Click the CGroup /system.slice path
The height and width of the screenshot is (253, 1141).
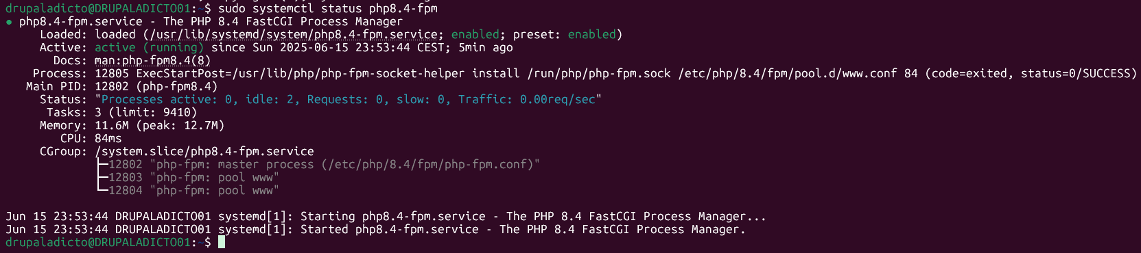point(204,152)
